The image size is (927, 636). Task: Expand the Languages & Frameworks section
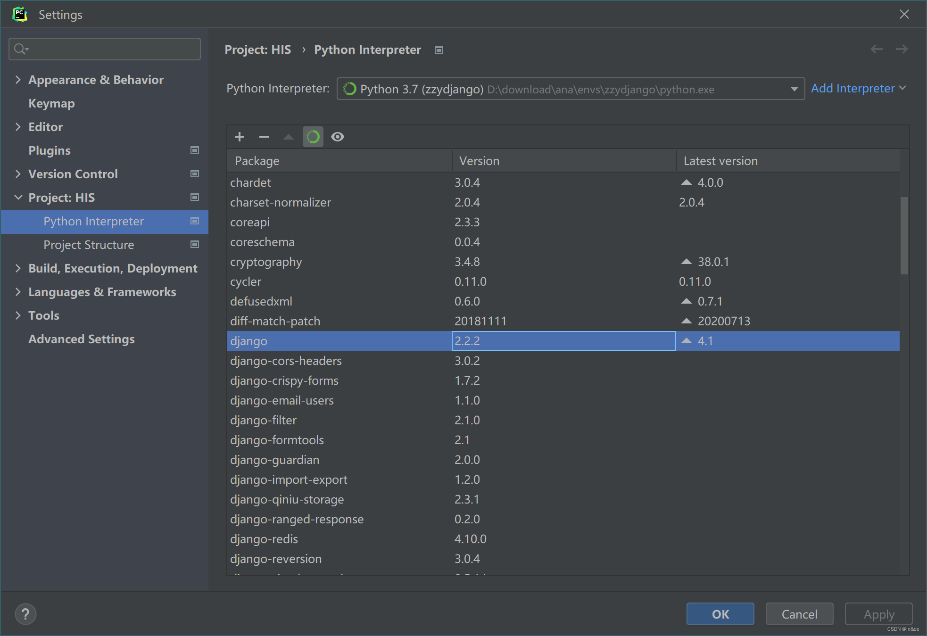click(18, 292)
